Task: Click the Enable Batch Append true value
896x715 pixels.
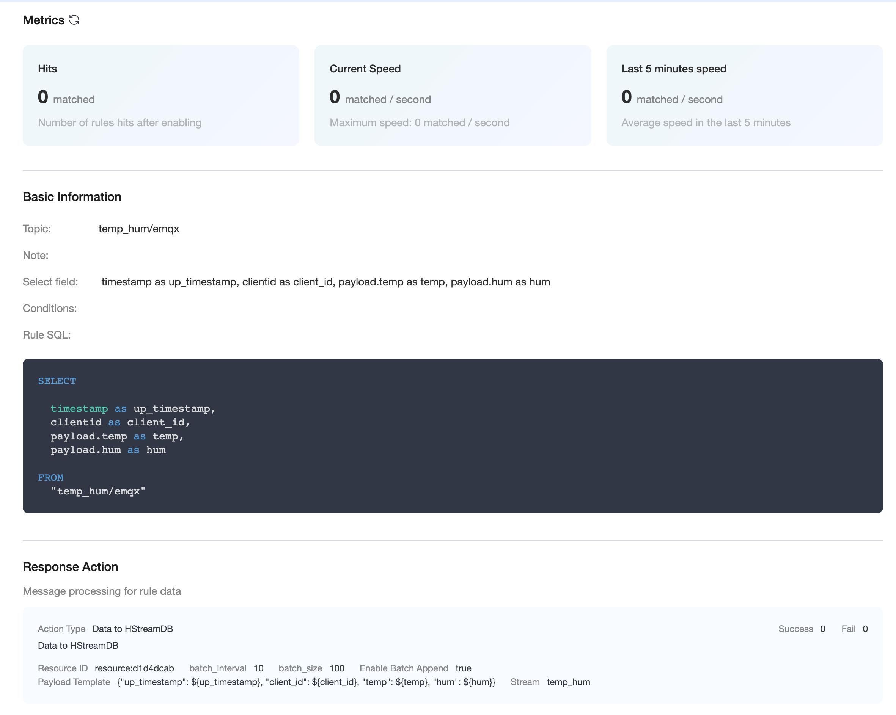Action: (463, 668)
